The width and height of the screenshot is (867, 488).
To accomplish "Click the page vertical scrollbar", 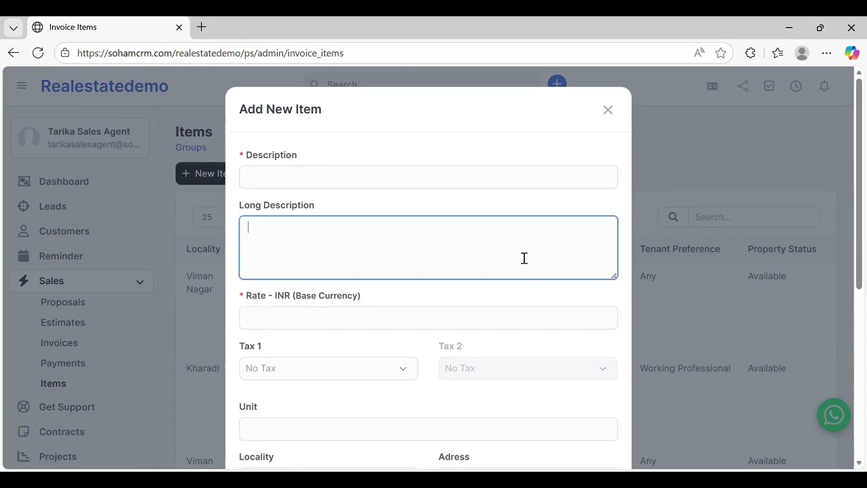I will [859, 183].
